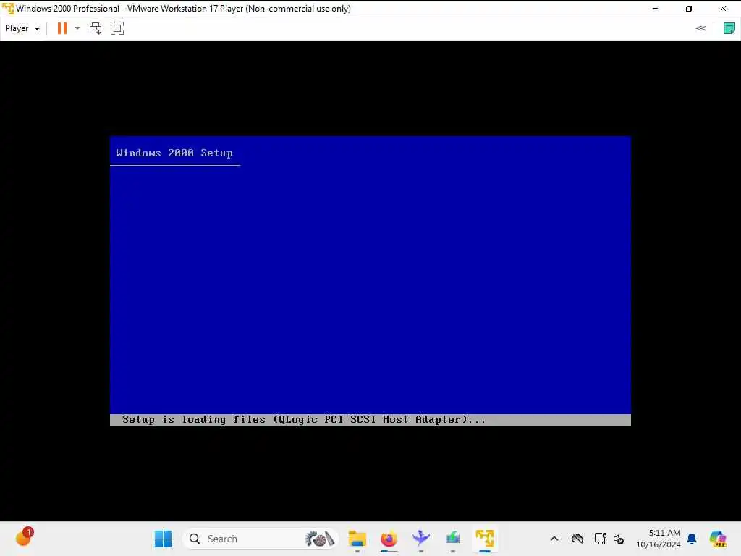This screenshot has width=741, height=556.
Task: Click the VMware icon in the title bar
Action: click(x=7, y=9)
